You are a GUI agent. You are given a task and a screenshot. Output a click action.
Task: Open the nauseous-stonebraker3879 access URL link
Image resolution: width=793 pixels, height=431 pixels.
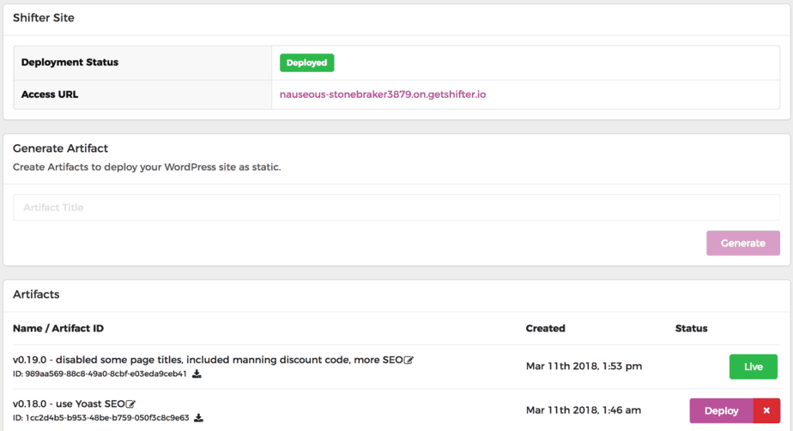(383, 94)
